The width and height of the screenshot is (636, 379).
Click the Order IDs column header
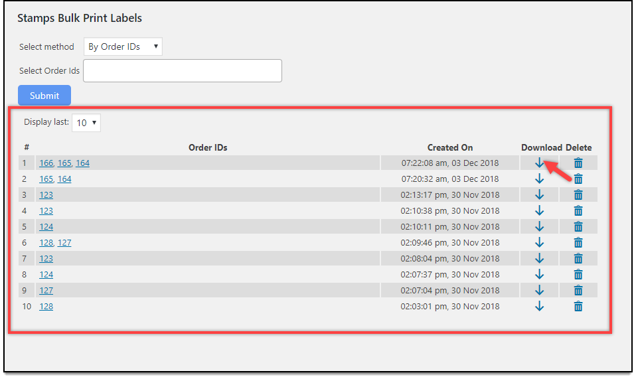click(208, 147)
